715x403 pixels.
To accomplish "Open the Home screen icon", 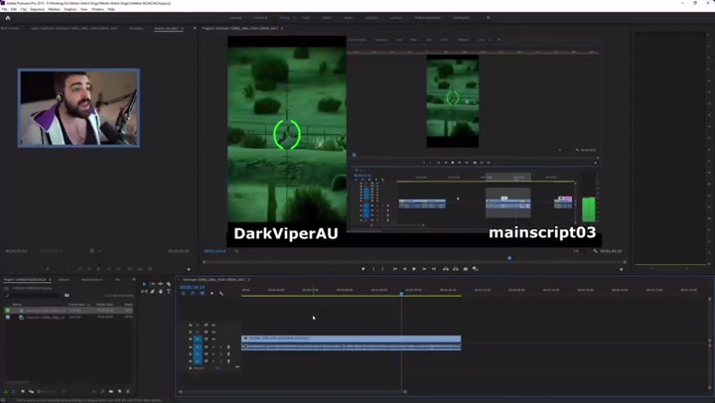I will (x=7, y=18).
